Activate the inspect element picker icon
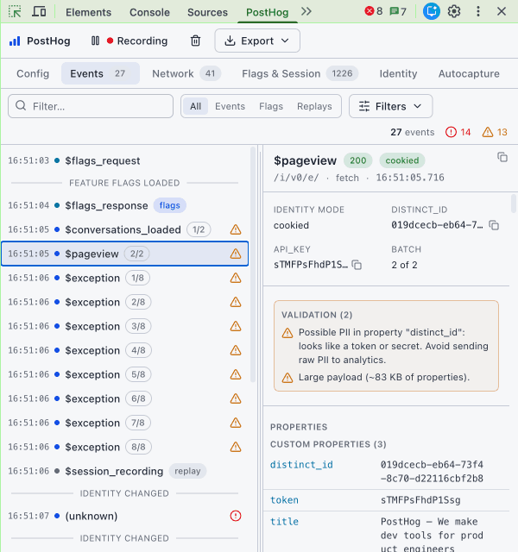 coord(15,11)
